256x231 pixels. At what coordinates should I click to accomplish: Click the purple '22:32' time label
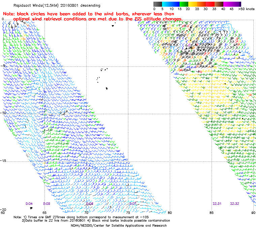pos(235,204)
